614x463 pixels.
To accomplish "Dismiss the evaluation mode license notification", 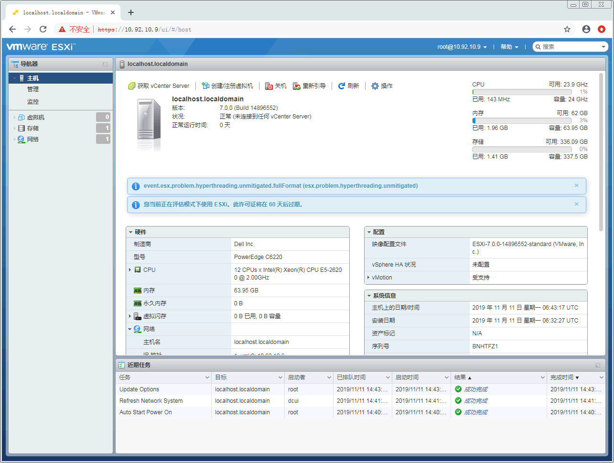I will [576, 204].
